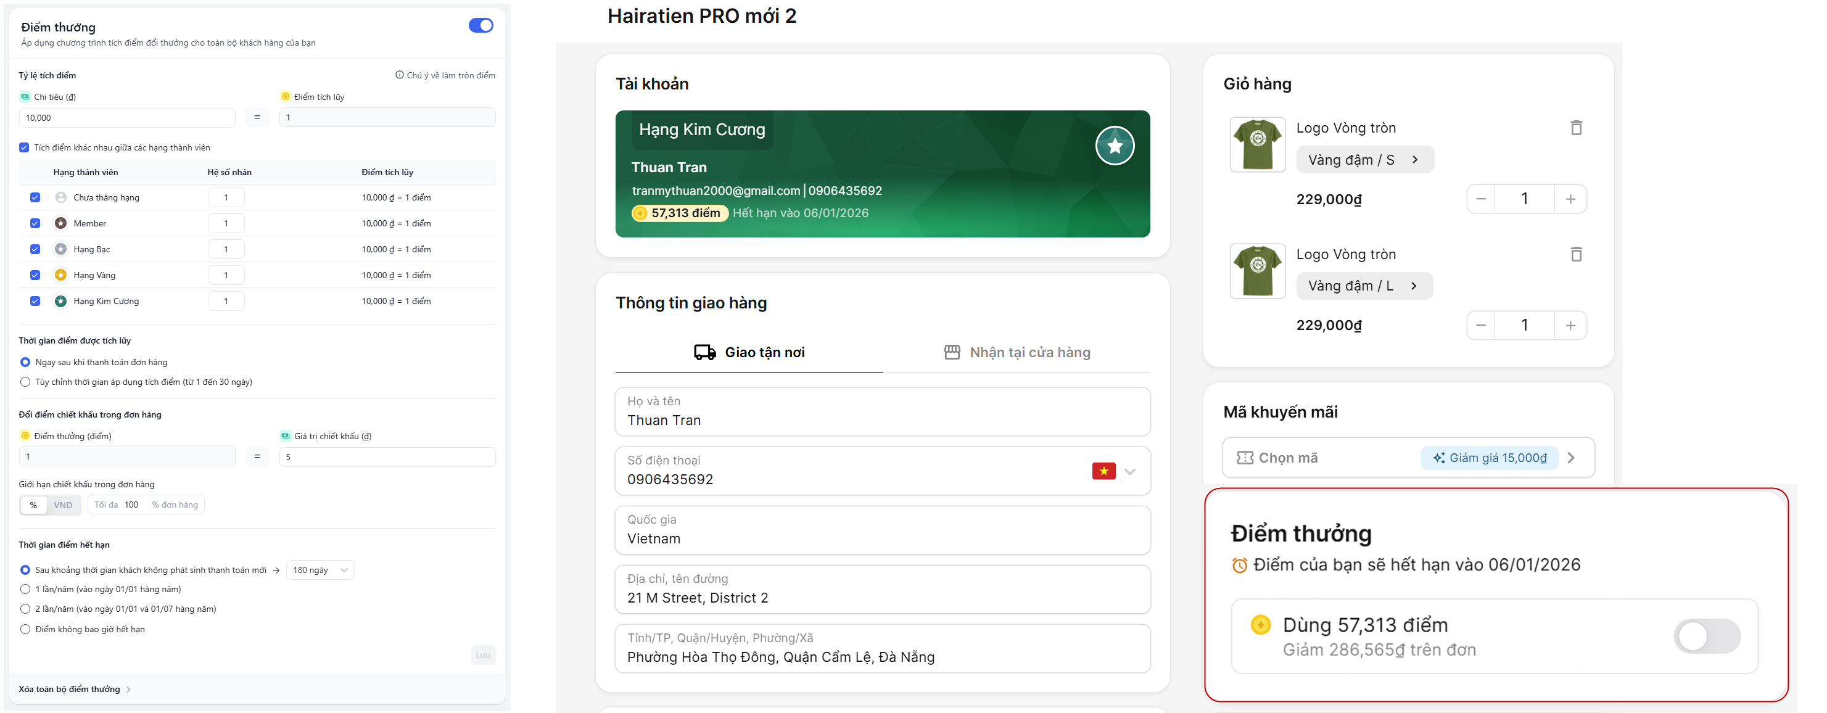The width and height of the screenshot is (1827, 713).
Task: Increase quantity of the Vàng đậm / S shirt
Action: coord(1570,199)
